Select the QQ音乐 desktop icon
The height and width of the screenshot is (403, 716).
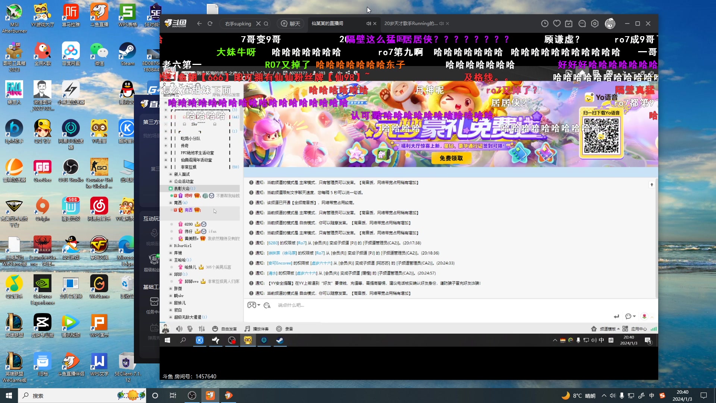(14, 287)
